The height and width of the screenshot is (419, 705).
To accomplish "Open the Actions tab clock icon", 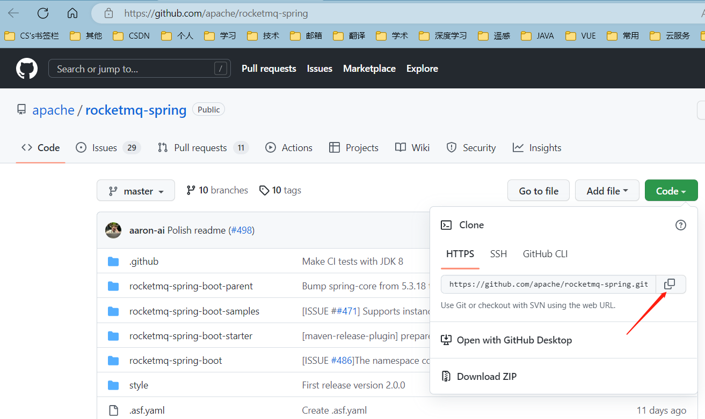I will click(x=270, y=147).
